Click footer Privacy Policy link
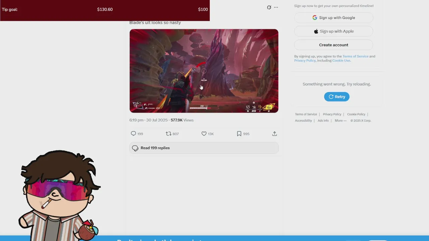The height and width of the screenshot is (241, 429). [x=332, y=114]
